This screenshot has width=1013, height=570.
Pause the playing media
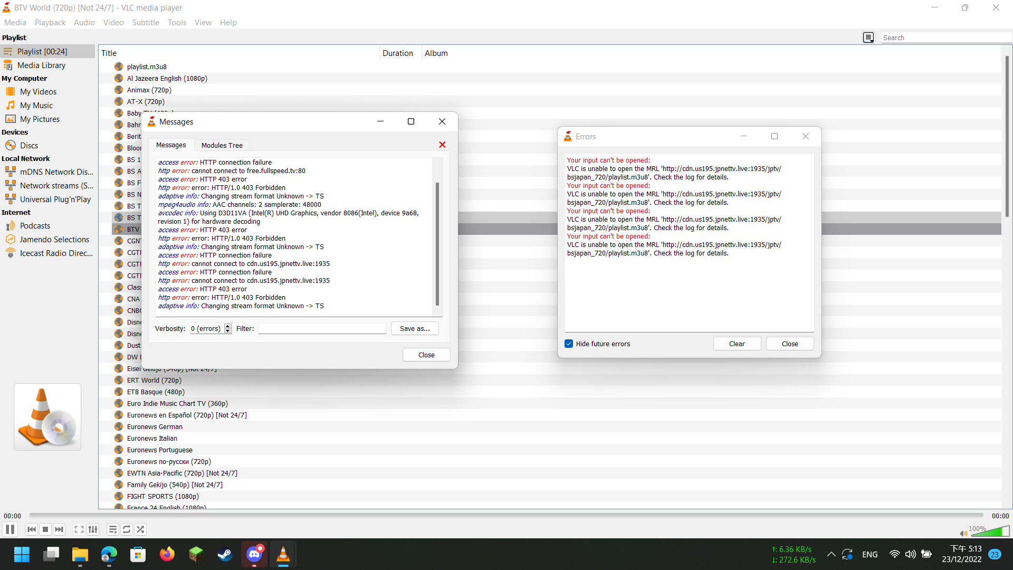click(9, 529)
